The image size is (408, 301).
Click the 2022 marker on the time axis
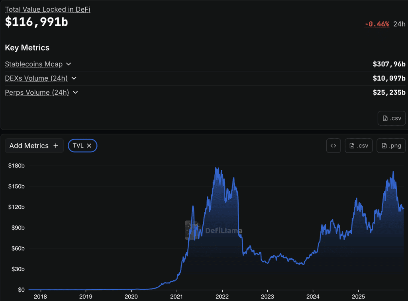click(x=222, y=297)
